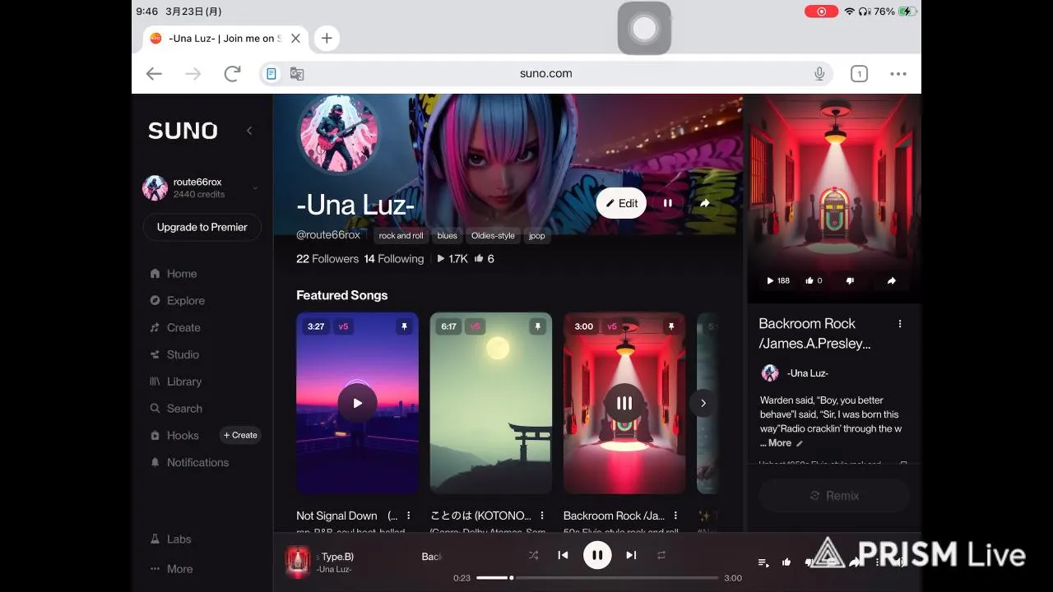Toggle shuffle in the player
The height and width of the screenshot is (592, 1053).
(533, 555)
